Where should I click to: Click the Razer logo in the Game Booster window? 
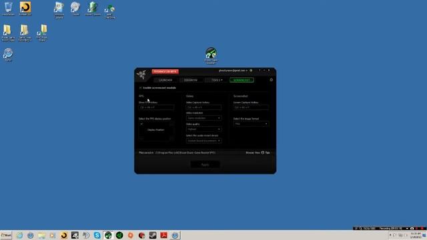tap(141, 75)
